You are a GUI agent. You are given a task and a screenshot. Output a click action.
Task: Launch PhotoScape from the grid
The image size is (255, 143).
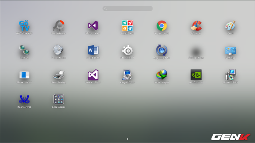point(59,26)
